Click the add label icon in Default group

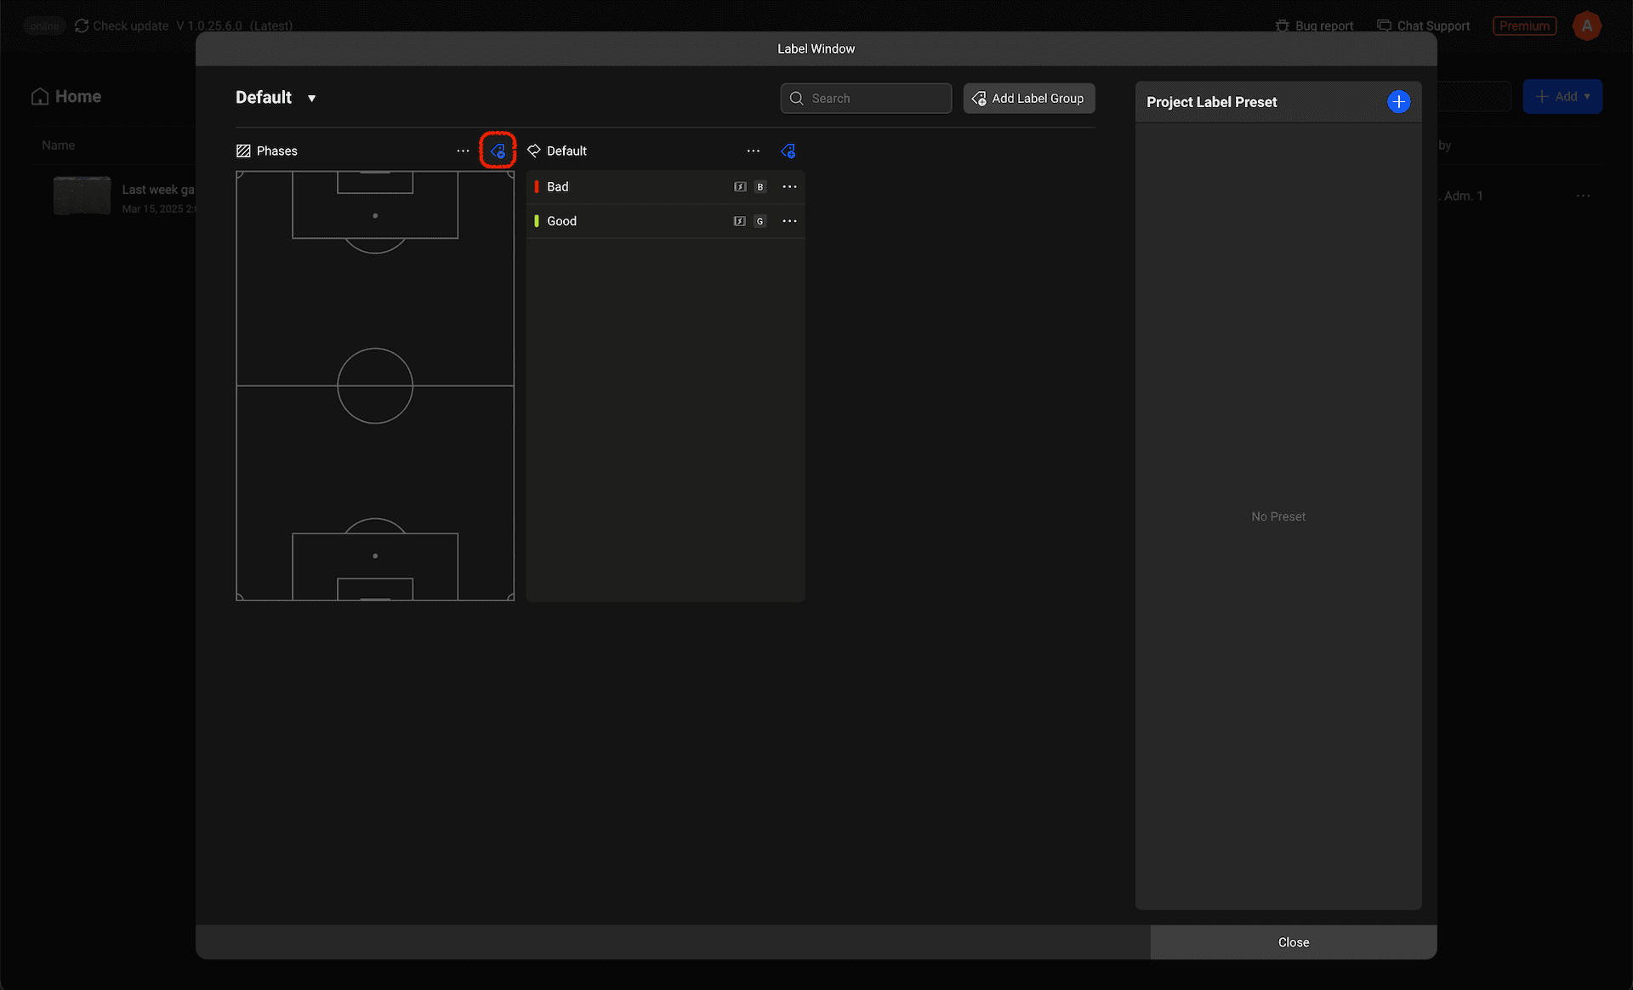(788, 151)
